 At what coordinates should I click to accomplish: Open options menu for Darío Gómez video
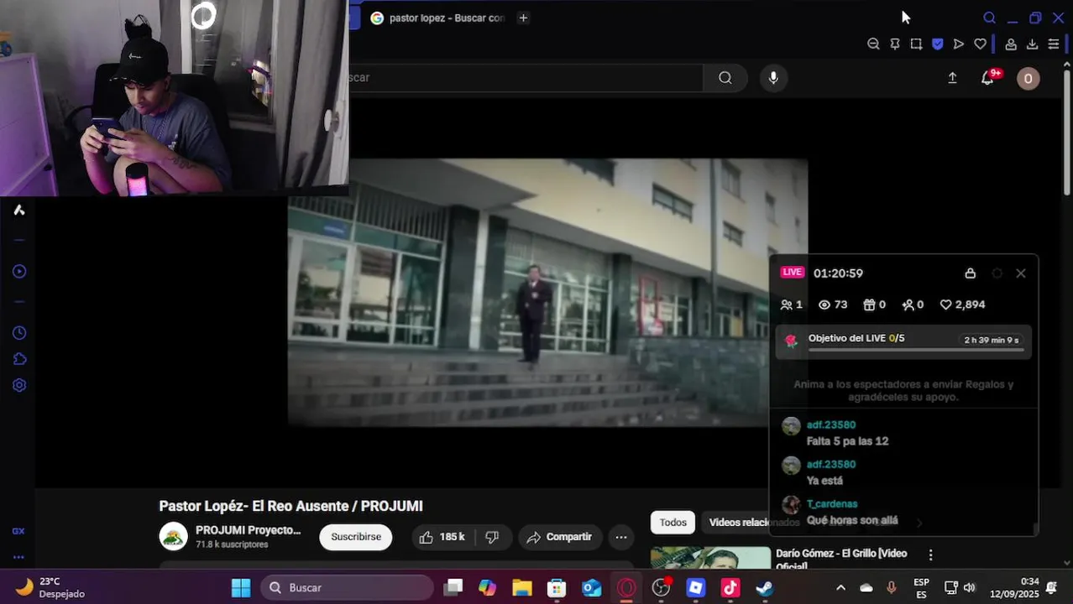click(x=930, y=555)
